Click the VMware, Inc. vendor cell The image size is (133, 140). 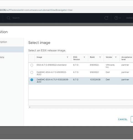tap(110, 66)
